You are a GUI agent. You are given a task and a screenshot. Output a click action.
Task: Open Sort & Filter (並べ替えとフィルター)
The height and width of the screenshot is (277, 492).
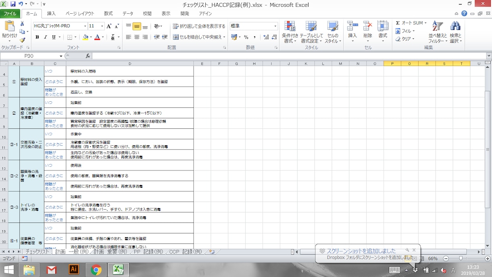[438, 32]
